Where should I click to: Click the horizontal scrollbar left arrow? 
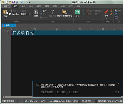point(3,97)
